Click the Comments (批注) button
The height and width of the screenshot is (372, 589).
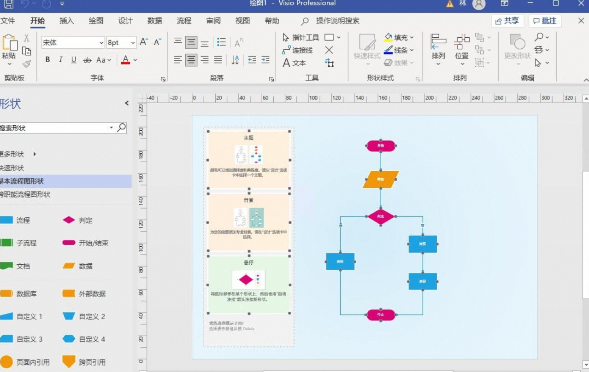coord(545,21)
